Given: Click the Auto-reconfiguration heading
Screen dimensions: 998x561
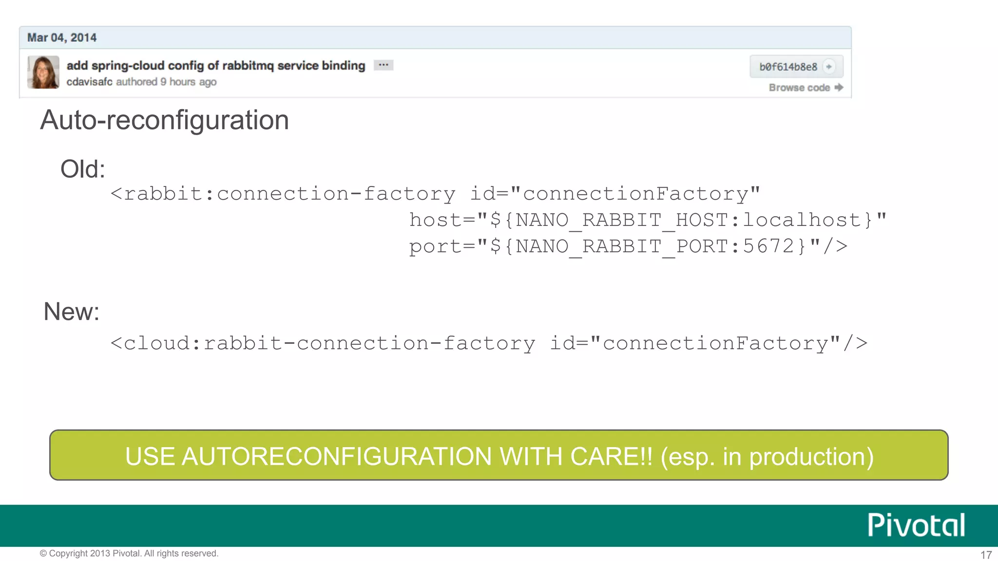Looking at the screenshot, I should coord(165,120).
